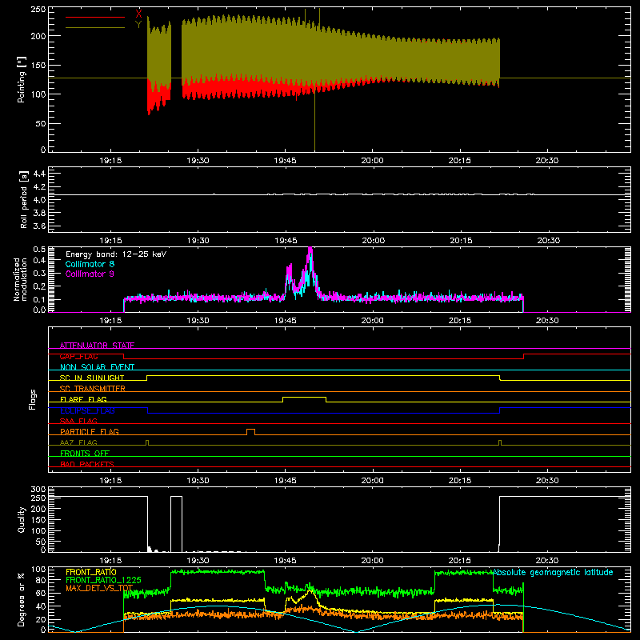640x640 pixels.
Task: Click 20:30 time label under Quality plot
Action: [x=547, y=561]
